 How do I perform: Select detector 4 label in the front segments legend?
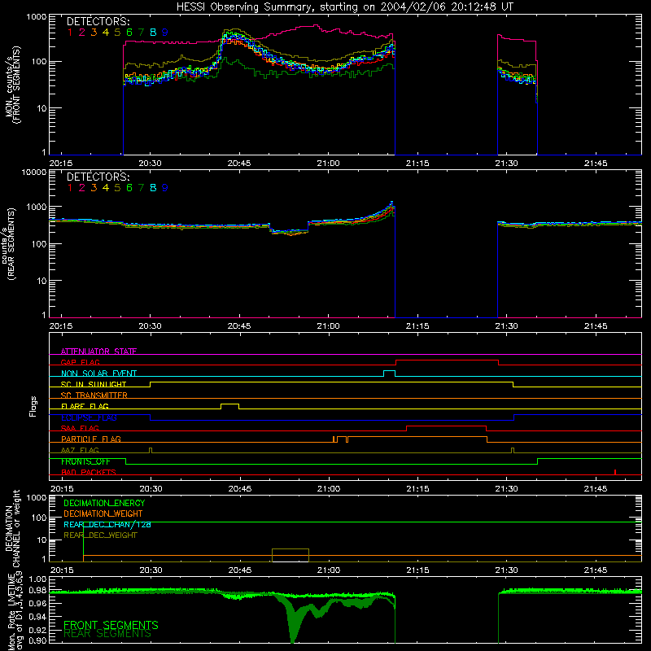[x=106, y=33]
